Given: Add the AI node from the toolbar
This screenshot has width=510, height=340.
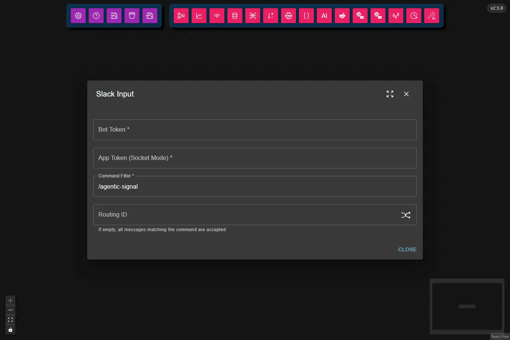Looking at the screenshot, I should (x=324, y=16).
